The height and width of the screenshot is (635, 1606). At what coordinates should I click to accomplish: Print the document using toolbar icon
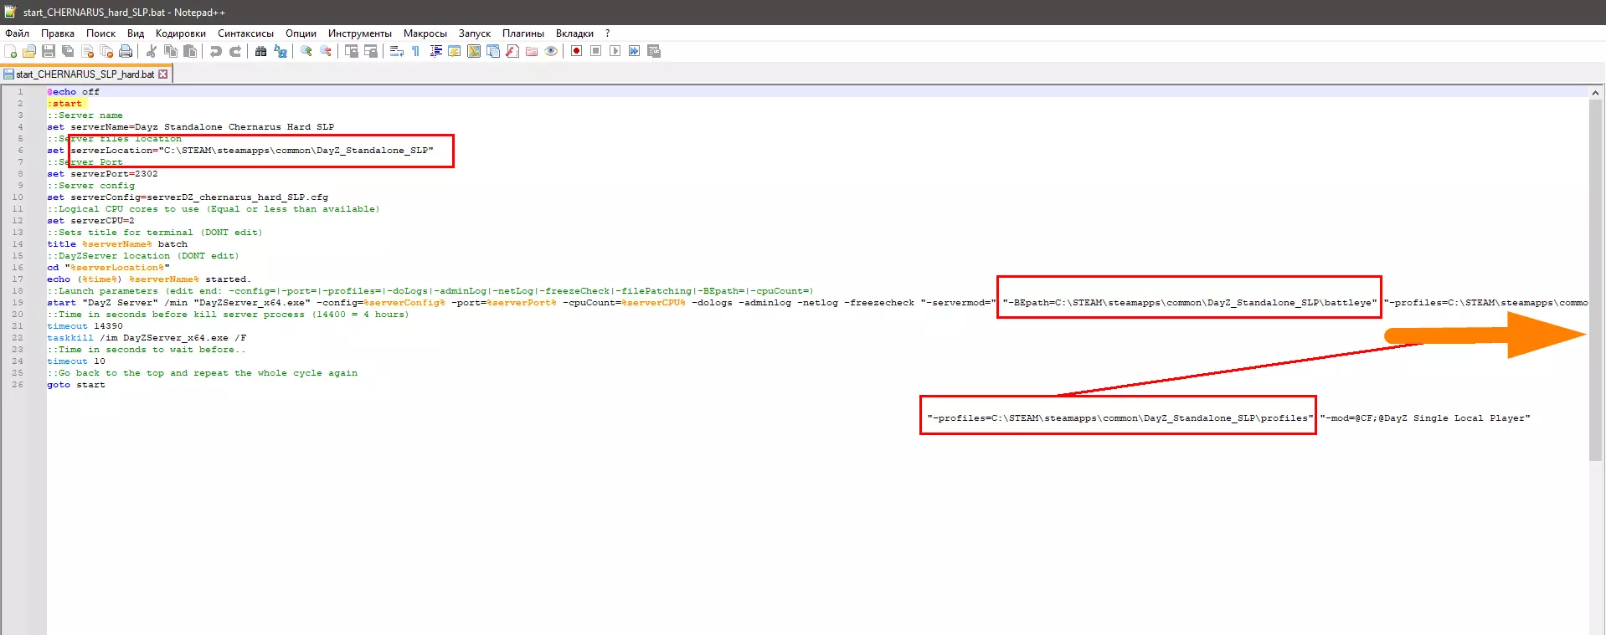pyautogui.click(x=126, y=51)
